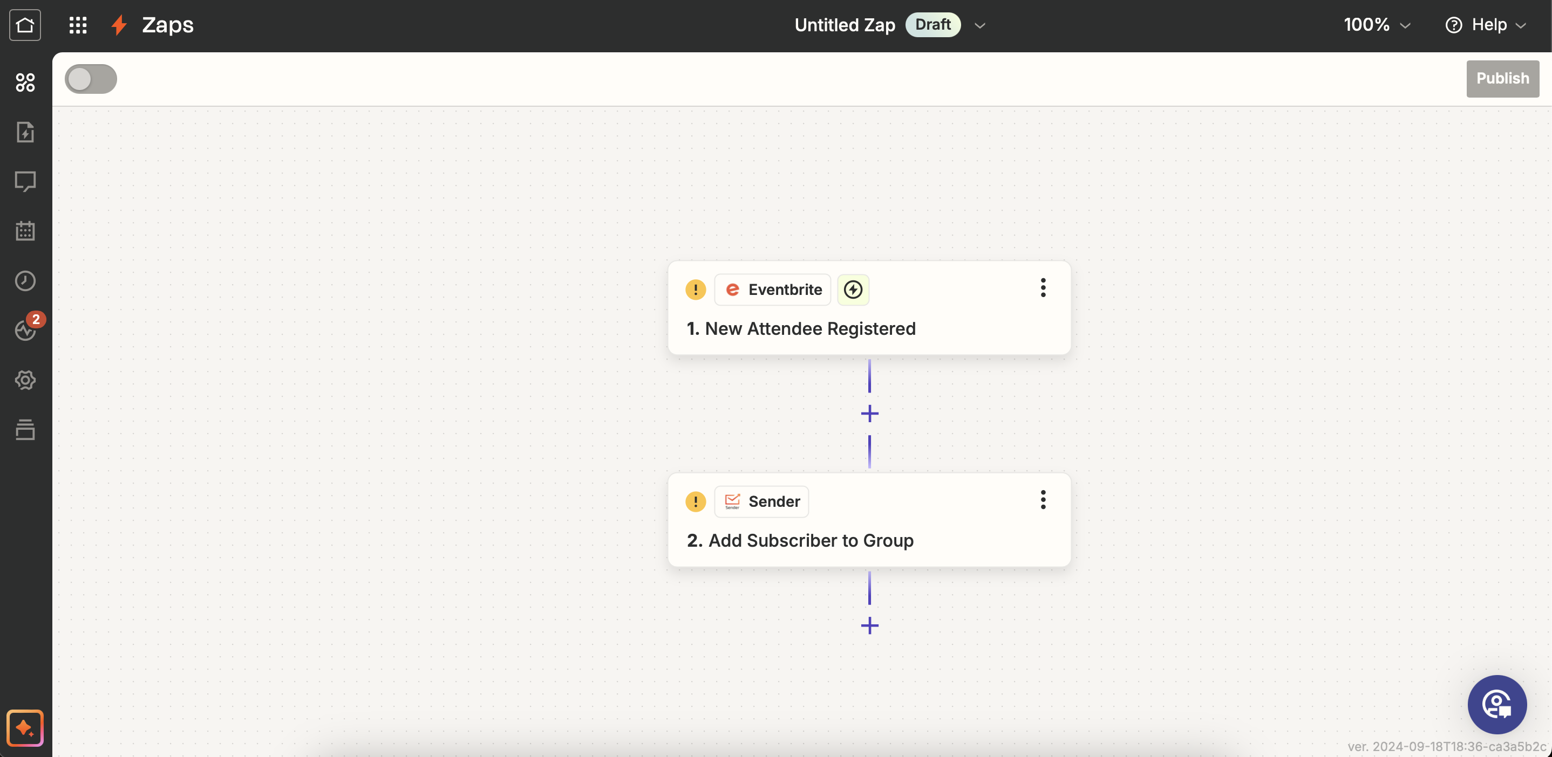Add a step after Sender action

click(x=869, y=625)
